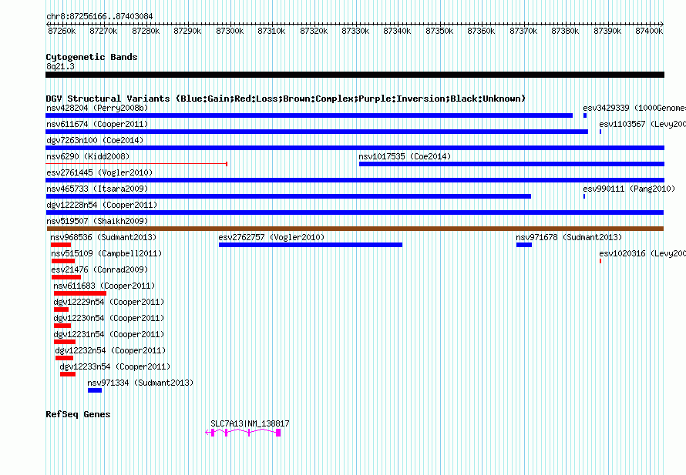686x475 pixels.
Task: Click the nsv968536 (Sudmant2013) label
Action: click(x=103, y=237)
